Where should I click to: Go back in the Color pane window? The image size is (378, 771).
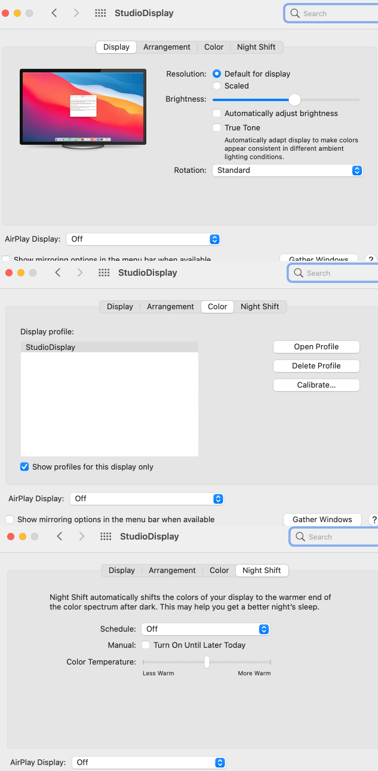[x=58, y=272]
